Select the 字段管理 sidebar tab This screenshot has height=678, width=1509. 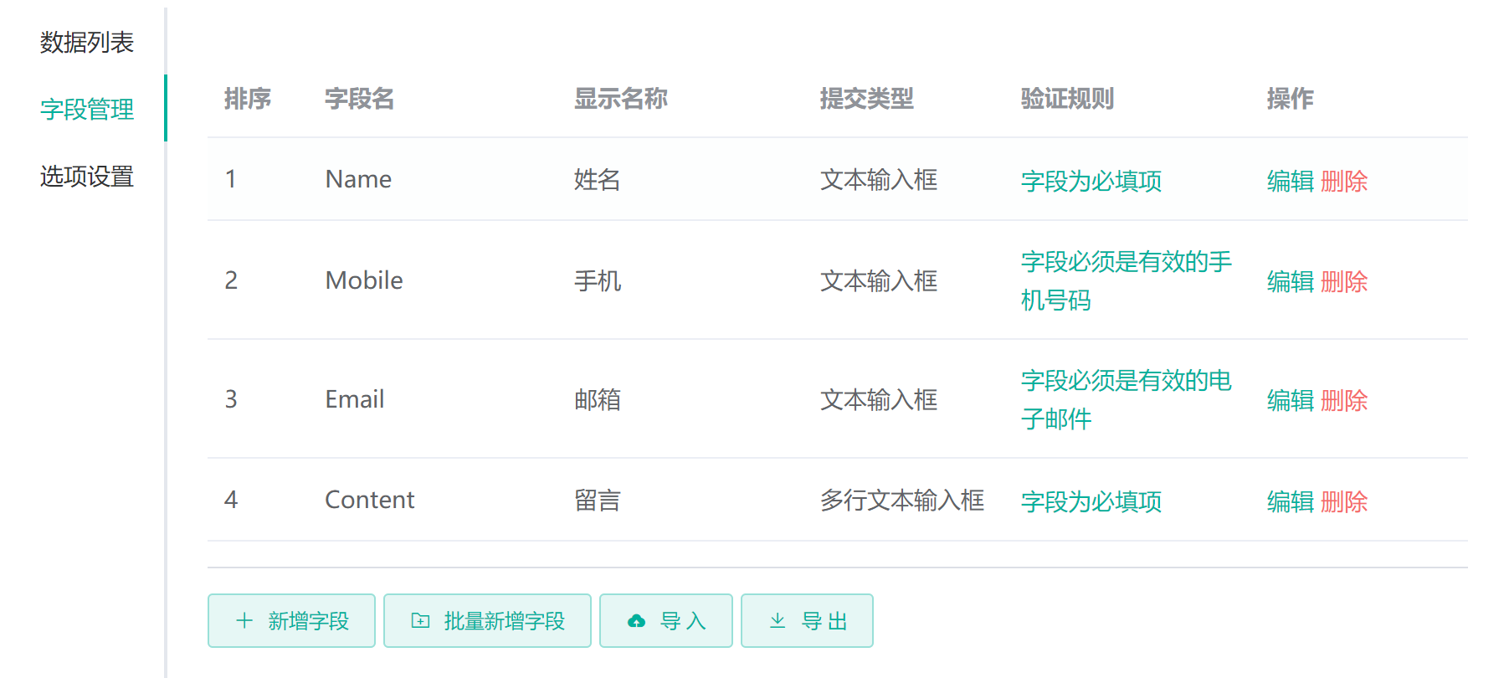point(87,109)
